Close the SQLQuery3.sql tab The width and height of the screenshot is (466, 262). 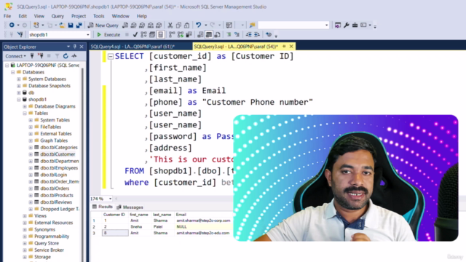291,47
